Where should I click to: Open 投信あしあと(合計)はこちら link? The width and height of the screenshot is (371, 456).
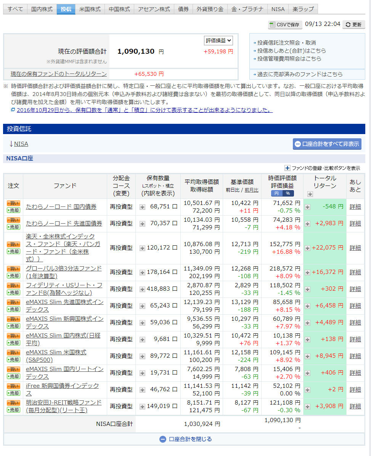[292, 51]
